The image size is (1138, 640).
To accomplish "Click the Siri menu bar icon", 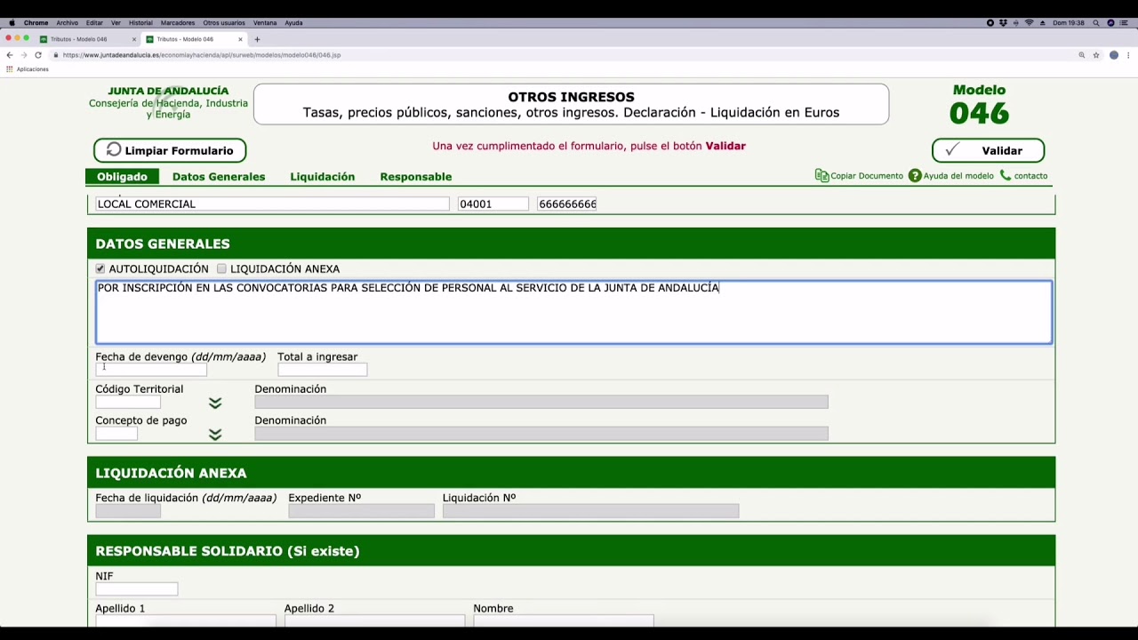I will point(1110,23).
